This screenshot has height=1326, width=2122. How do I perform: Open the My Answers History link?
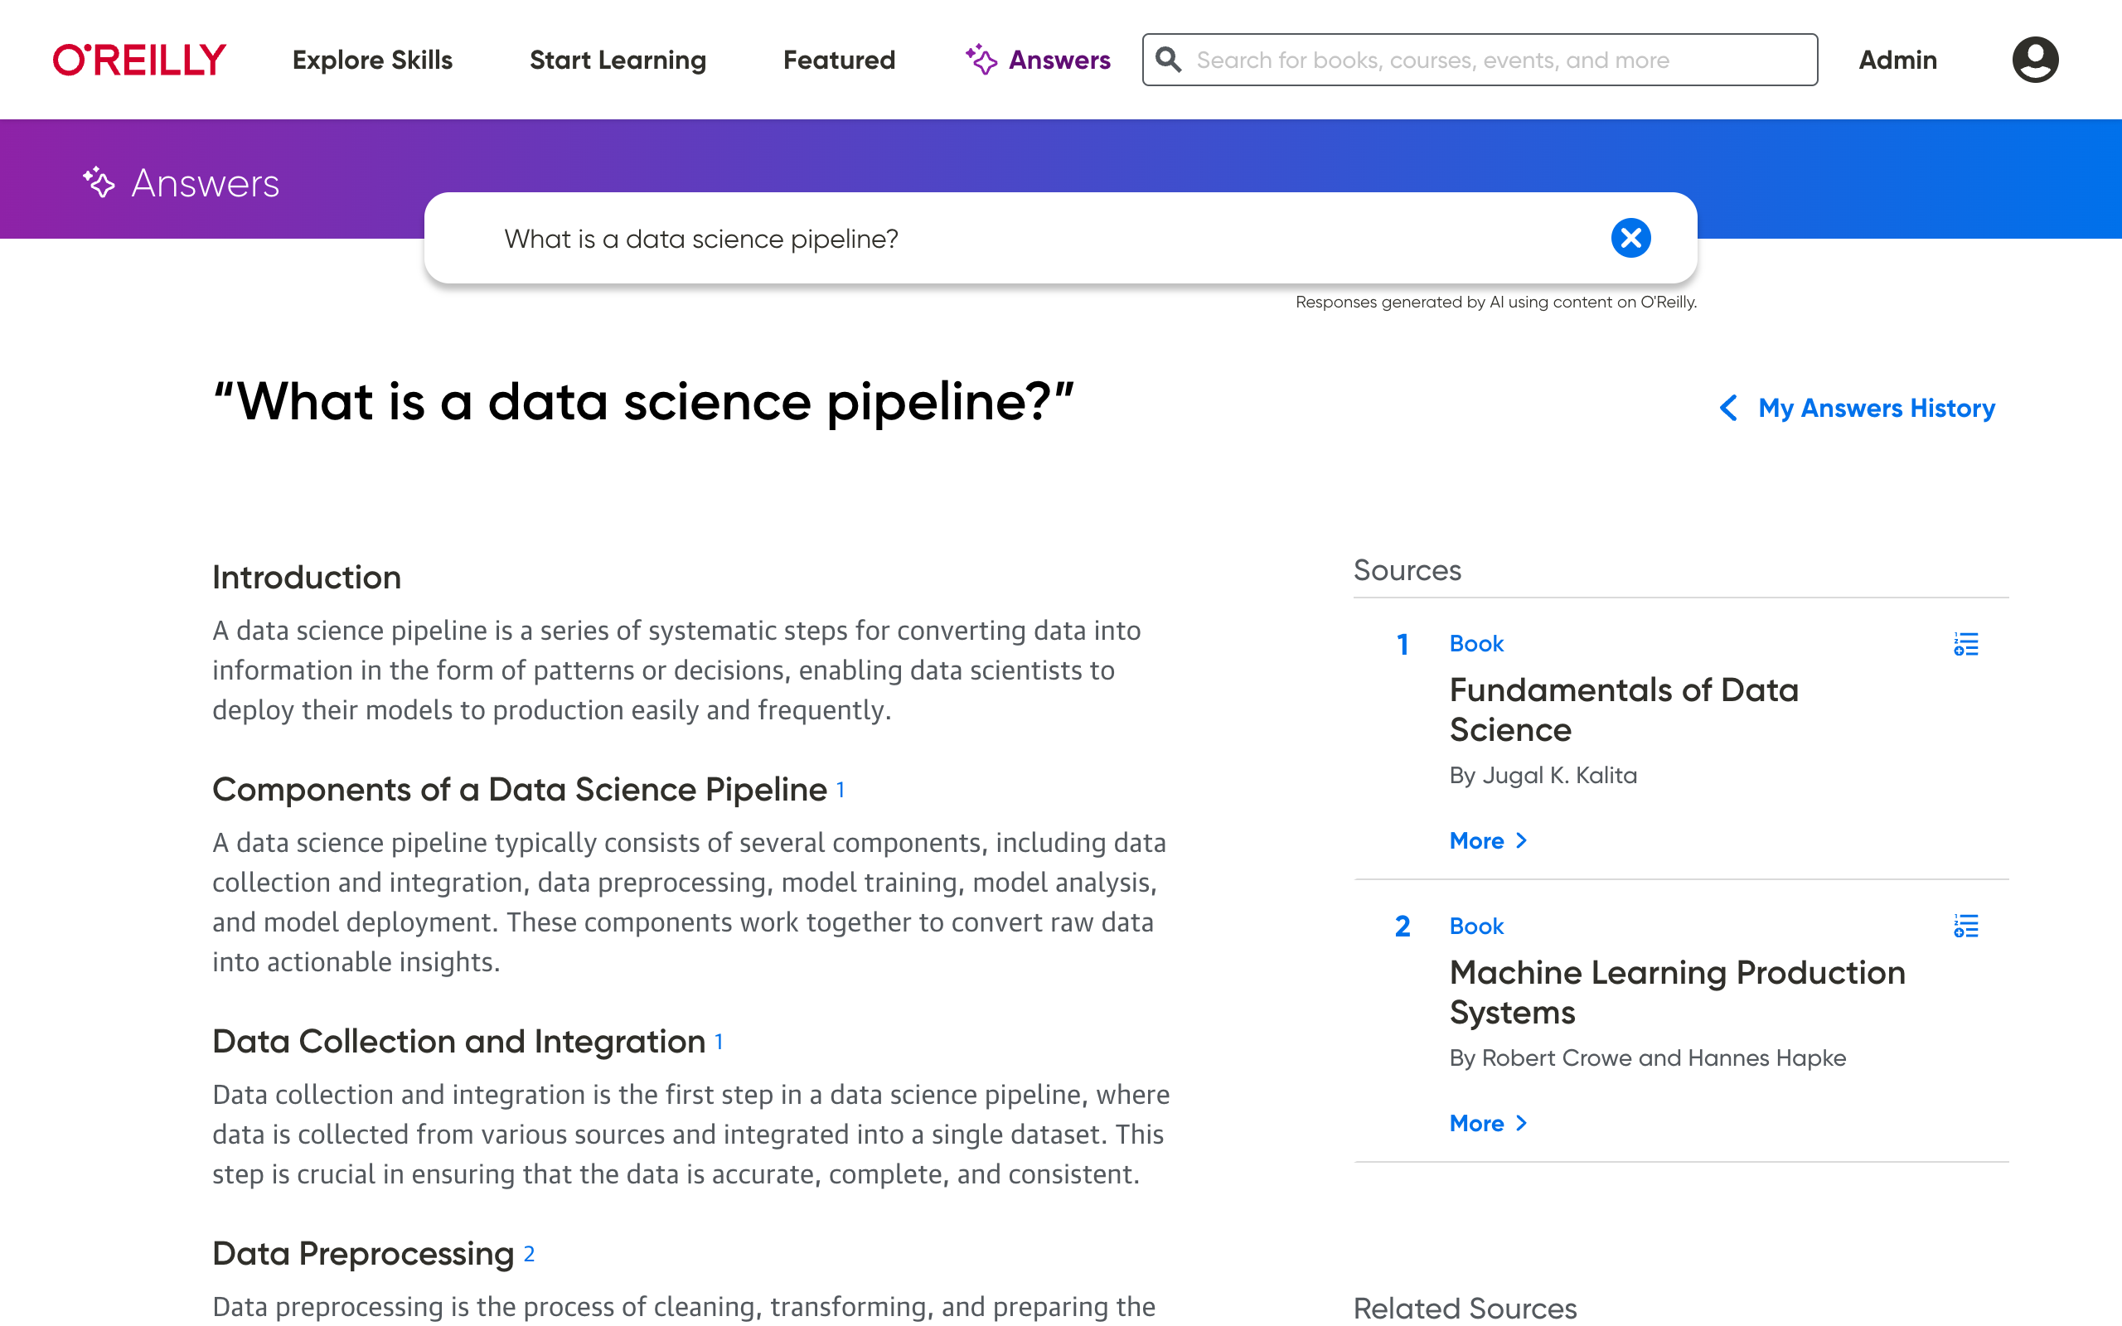click(1876, 408)
